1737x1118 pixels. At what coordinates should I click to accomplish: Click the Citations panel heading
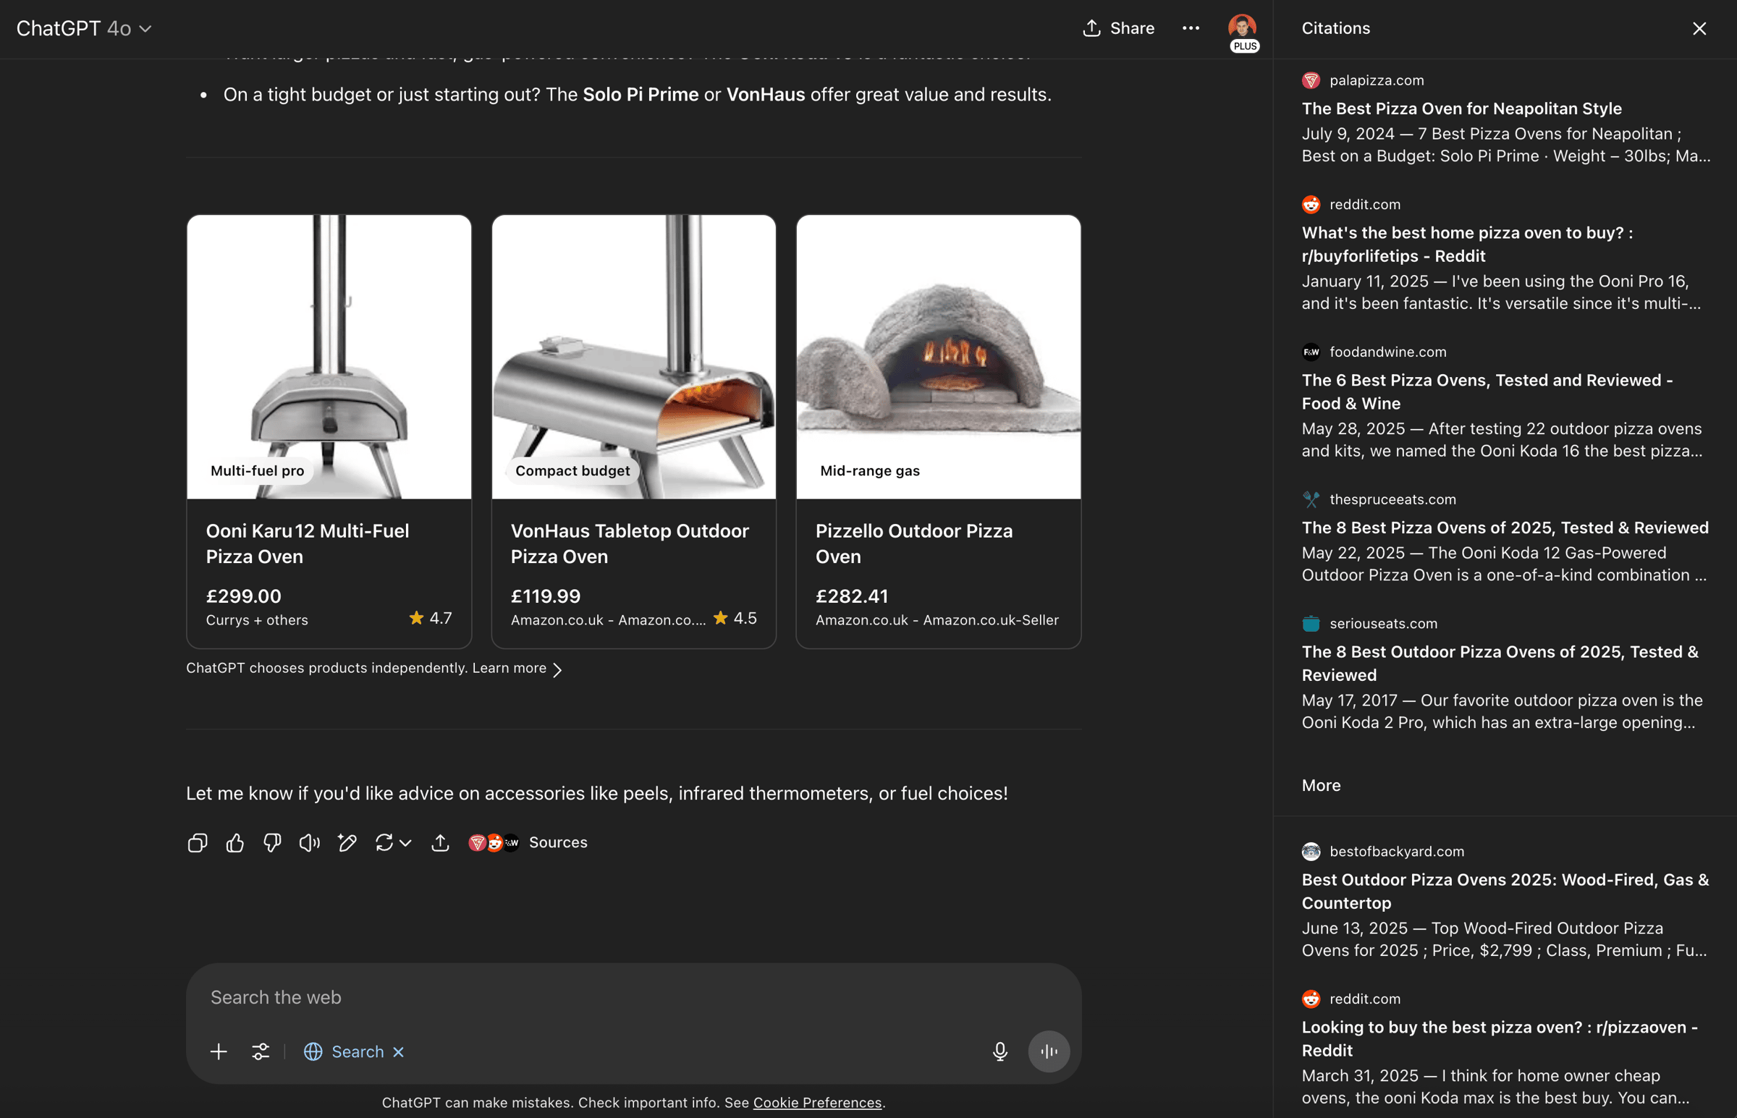click(1335, 28)
